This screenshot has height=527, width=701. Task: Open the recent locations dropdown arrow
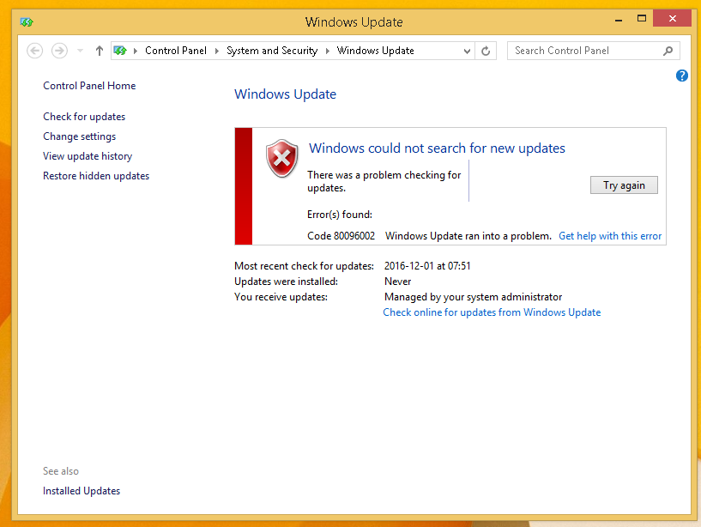pyautogui.click(x=80, y=51)
